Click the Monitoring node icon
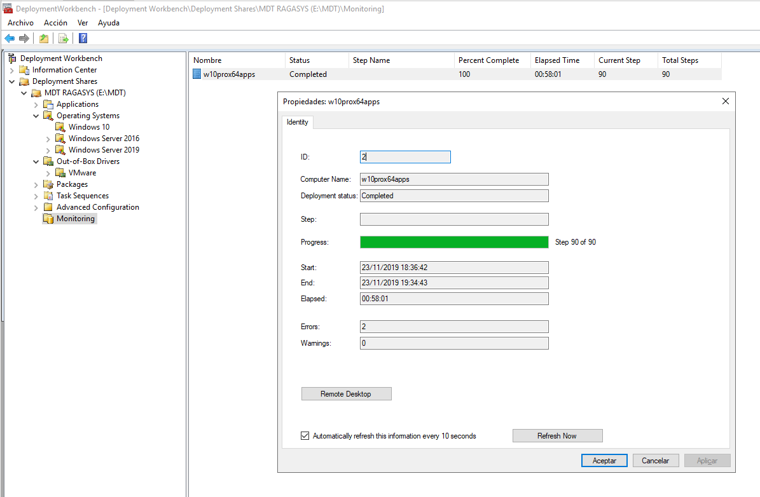 click(50, 218)
